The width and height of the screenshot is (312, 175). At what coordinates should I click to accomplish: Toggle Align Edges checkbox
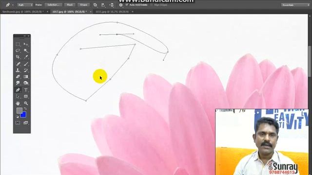[x=152, y=4]
